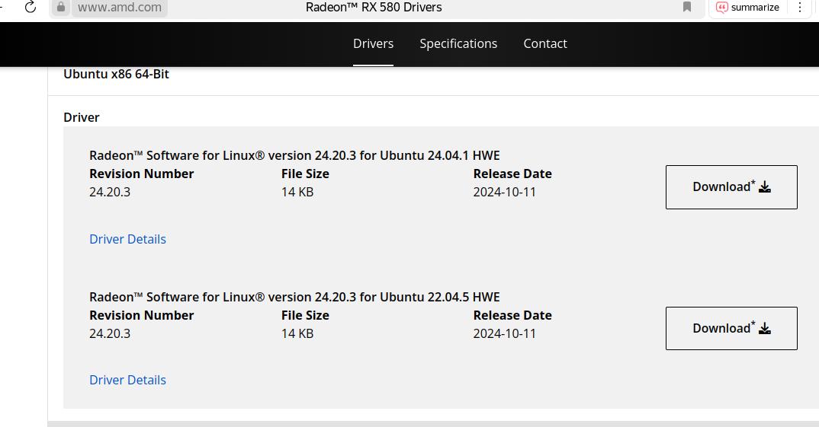Download the Ubuntu 24.04.1 HWE driver

tap(731, 187)
